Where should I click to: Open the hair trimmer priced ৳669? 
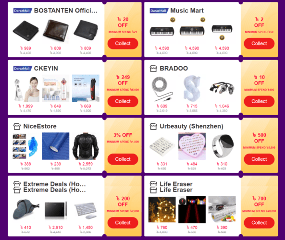point(86,88)
